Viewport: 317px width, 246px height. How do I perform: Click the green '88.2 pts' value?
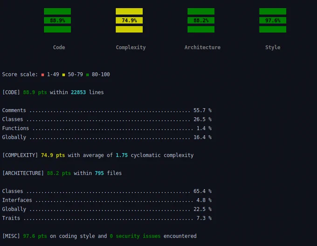[59, 173]
